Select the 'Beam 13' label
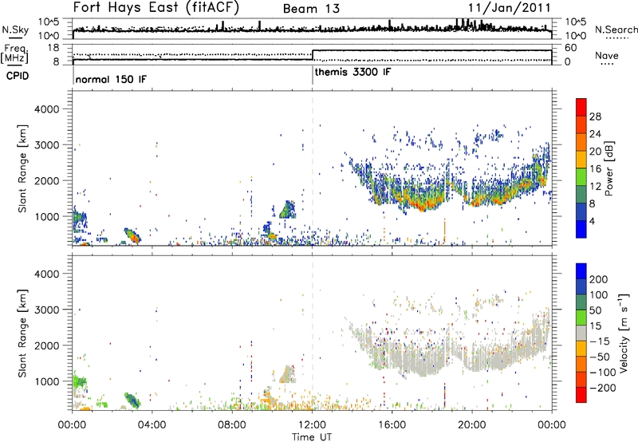 pos(311,9)
